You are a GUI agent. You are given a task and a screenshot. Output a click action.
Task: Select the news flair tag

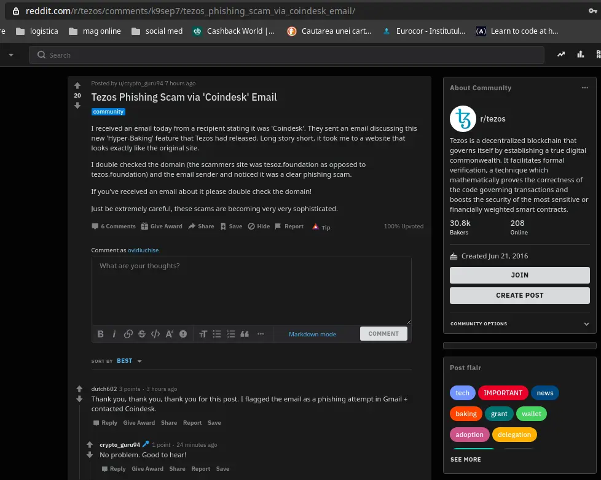[x=544, y=393]
